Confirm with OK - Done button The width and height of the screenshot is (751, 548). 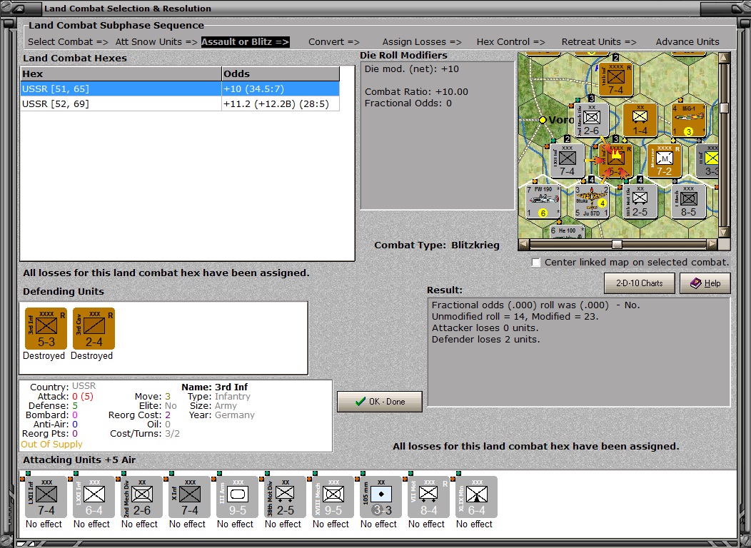coord(380,402)
